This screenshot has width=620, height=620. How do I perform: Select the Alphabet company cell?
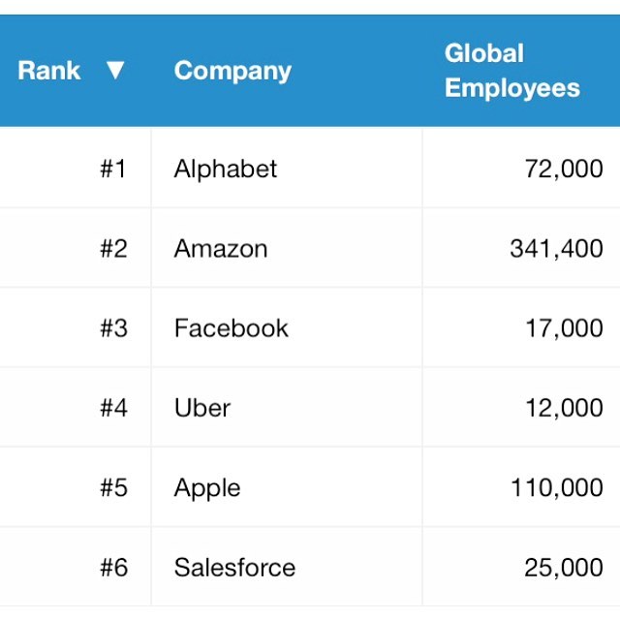(x=287, y=168)
